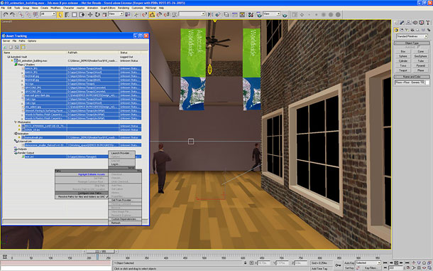
Task: Click the Sphere object type button
Action: [x=403, y=56]
